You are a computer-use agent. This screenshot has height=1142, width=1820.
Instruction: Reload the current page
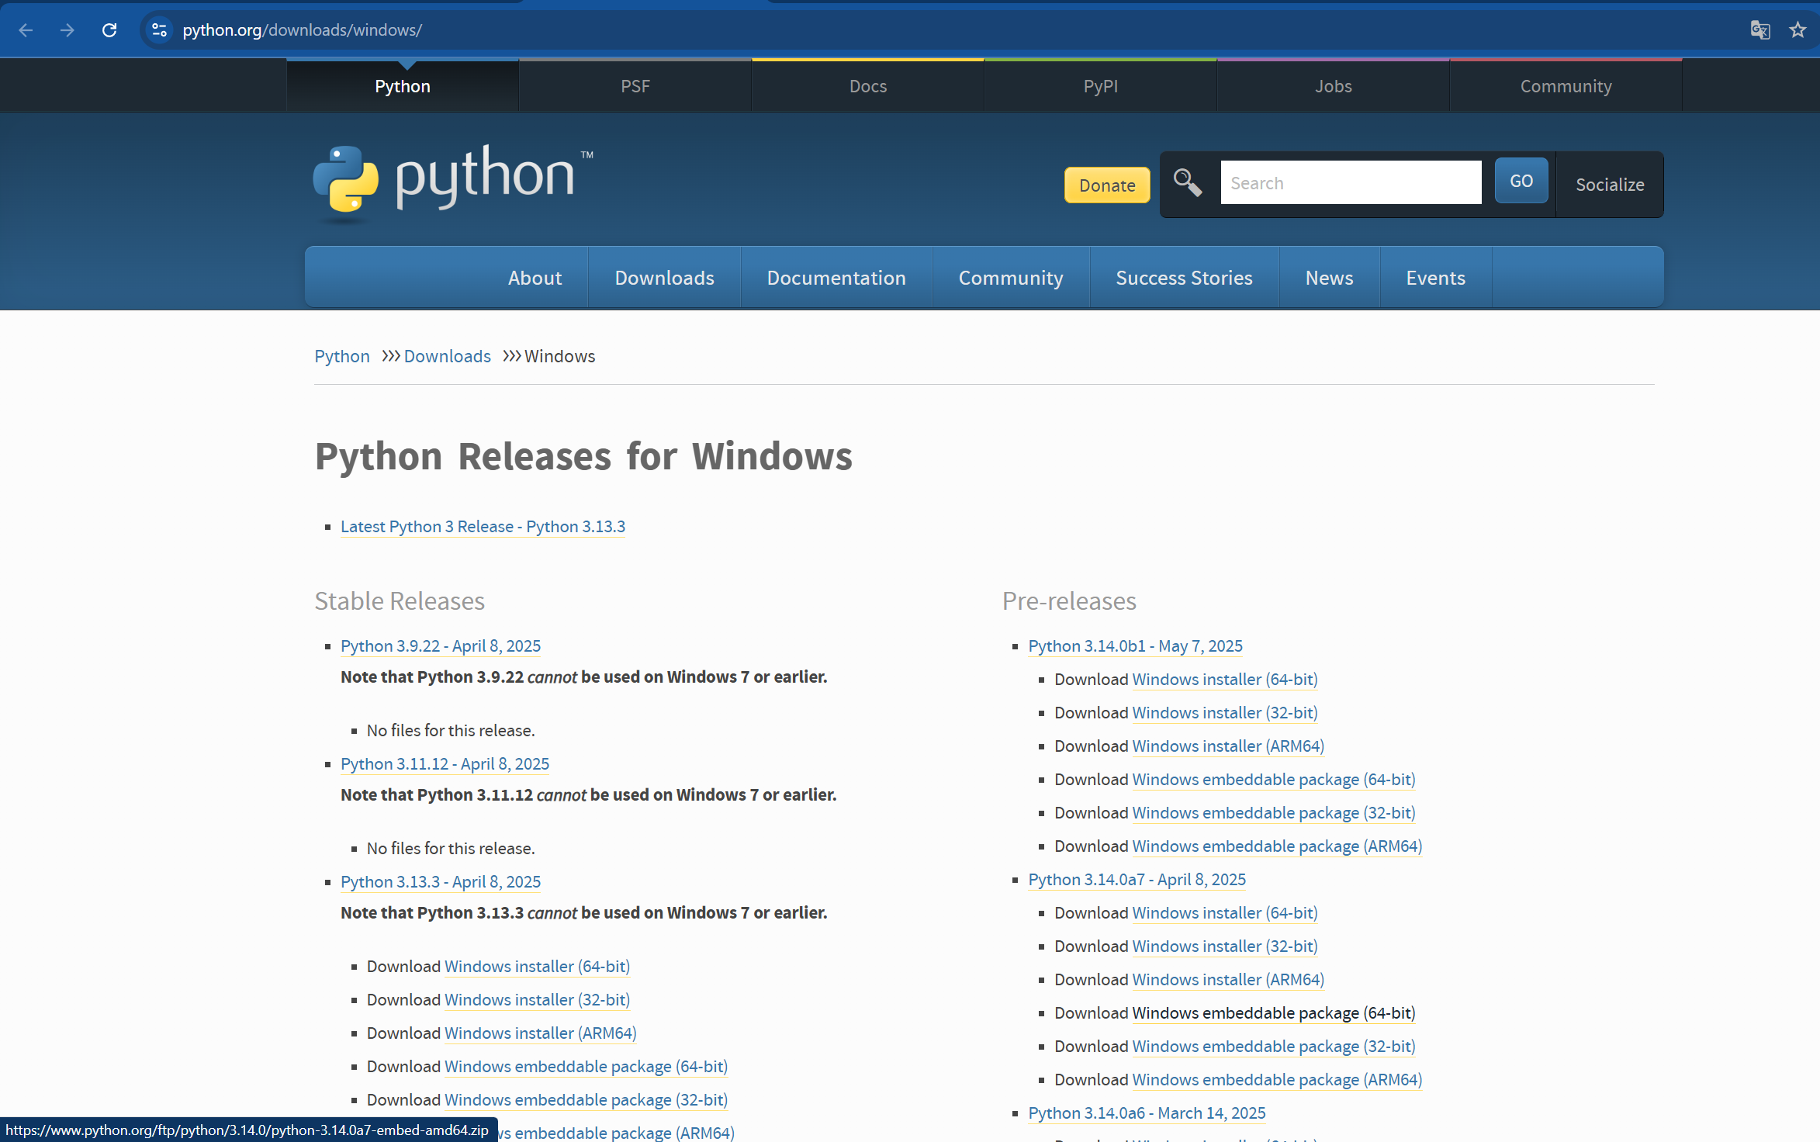click(109, 30)
